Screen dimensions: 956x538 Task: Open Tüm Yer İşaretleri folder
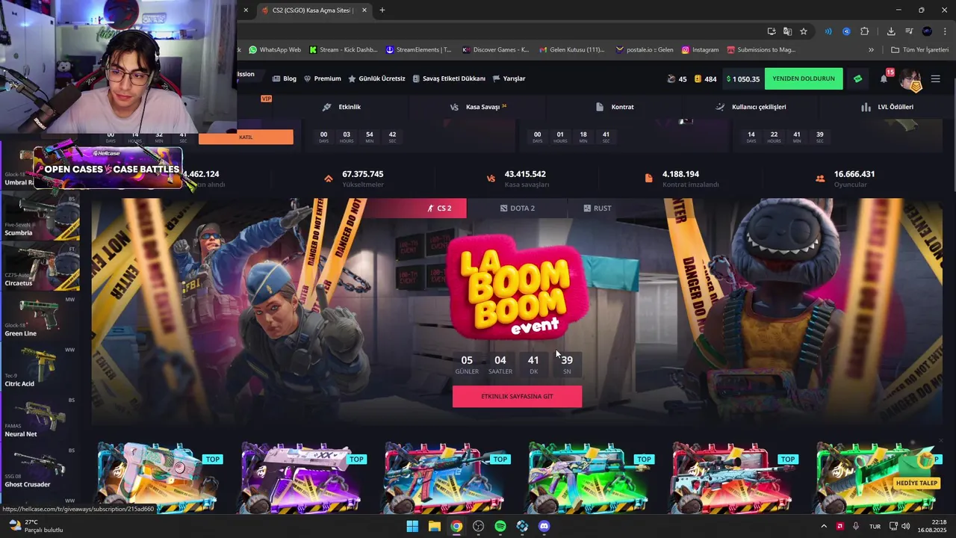pos(920,50)
